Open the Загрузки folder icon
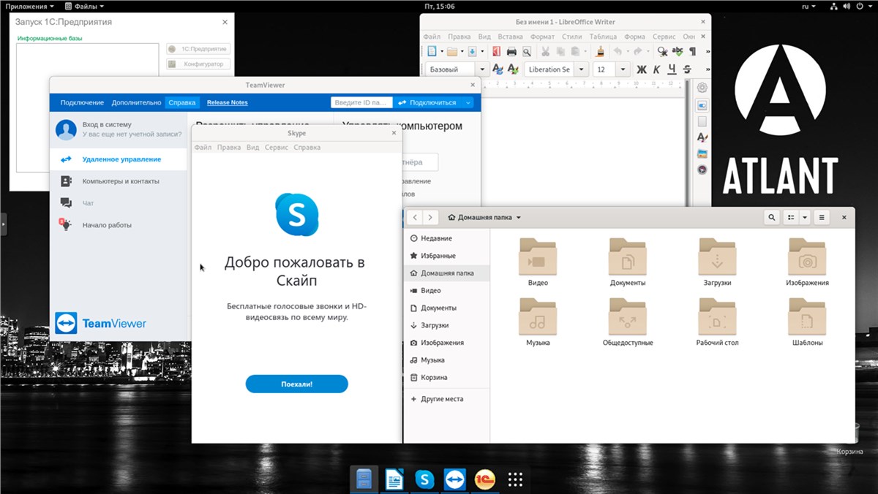The width and height of the screenshot is (878, 494). [x=717, y=257]
